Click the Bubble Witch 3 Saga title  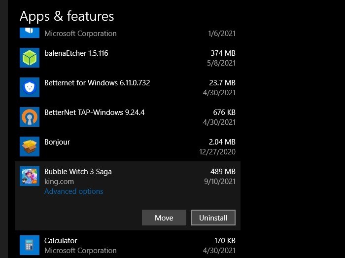[x=78, y=172]
